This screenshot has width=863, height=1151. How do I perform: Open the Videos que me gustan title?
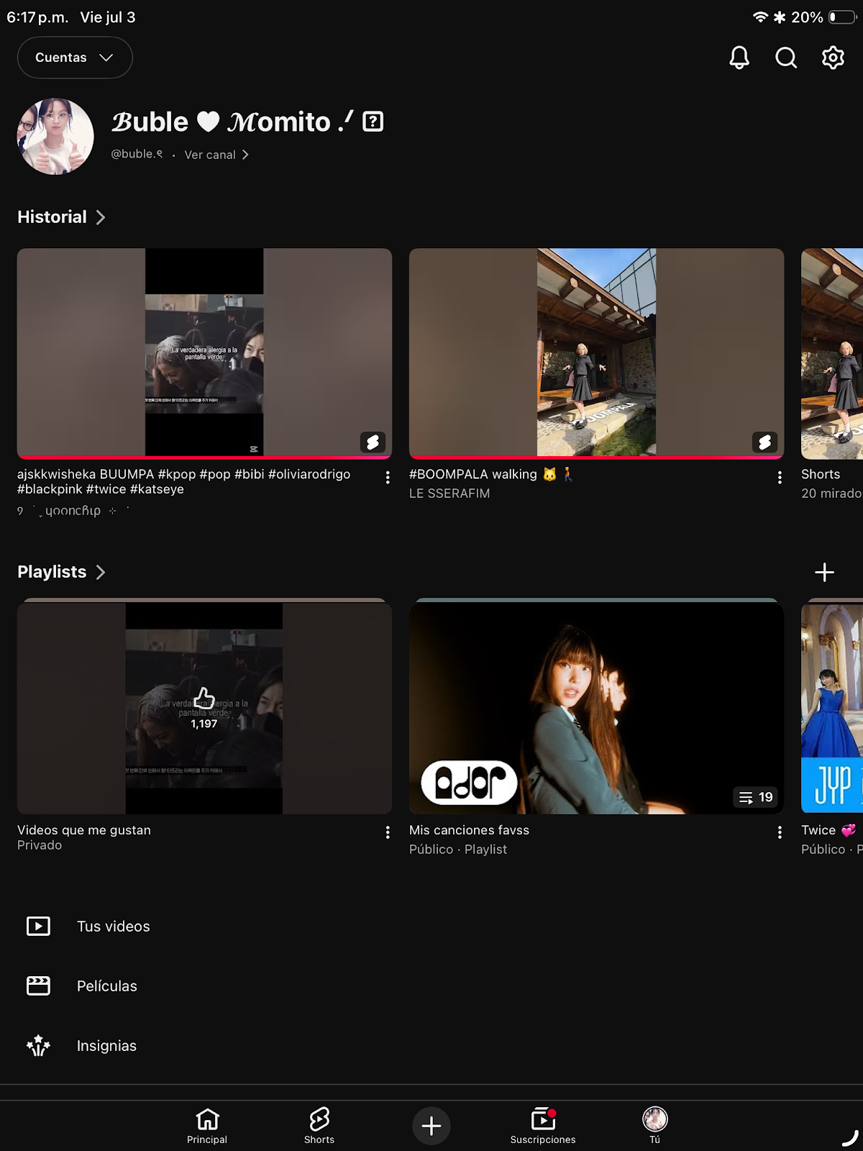(84, 830)
